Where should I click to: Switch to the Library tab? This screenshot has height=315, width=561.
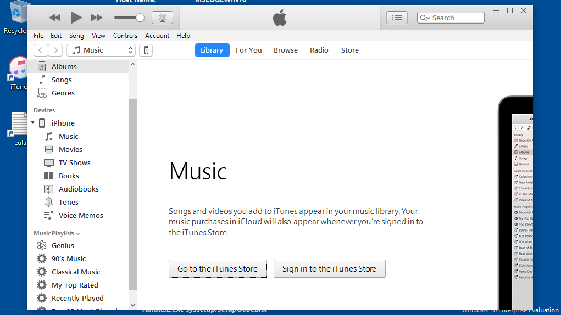(x=212, y=50)
